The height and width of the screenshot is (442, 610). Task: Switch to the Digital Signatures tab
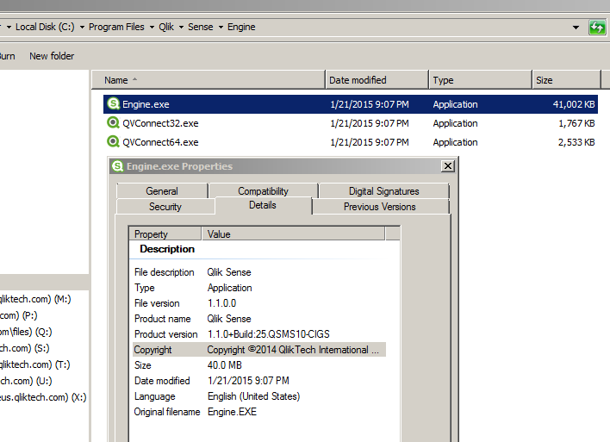coord(383,191)
